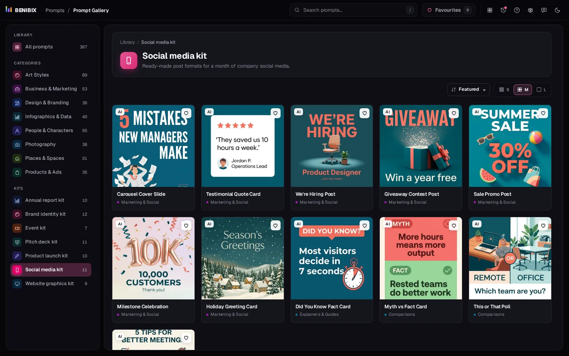
Task: Toggle heart on We're Hiring Post
Action: [365, 113]
